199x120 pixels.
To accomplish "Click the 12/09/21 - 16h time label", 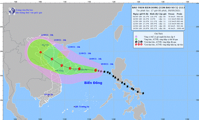I will (74, 47).
